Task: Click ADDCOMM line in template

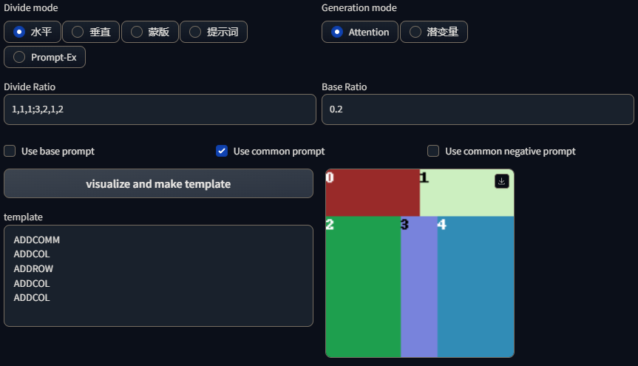Action: (37, 240)
